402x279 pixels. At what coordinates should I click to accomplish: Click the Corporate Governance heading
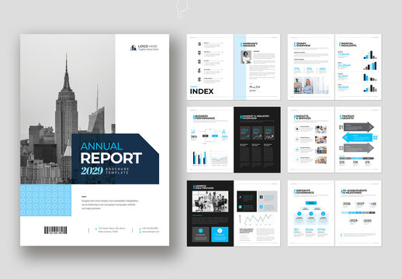[x=303, y=191]
